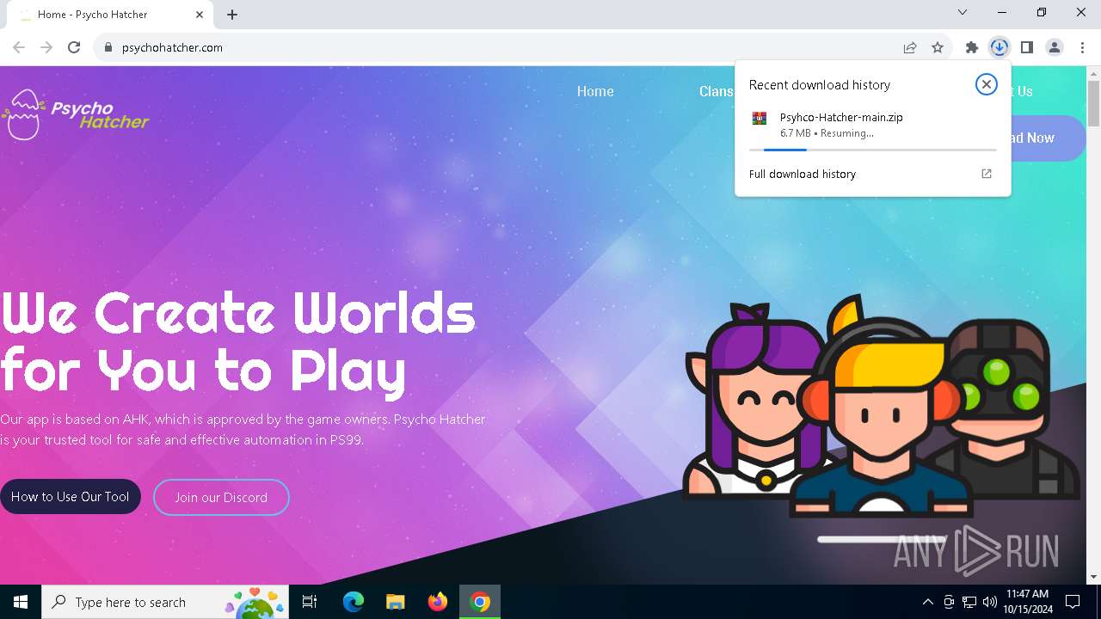
Task: Open the tab search chevron
Action: click(x=963, y=12)
